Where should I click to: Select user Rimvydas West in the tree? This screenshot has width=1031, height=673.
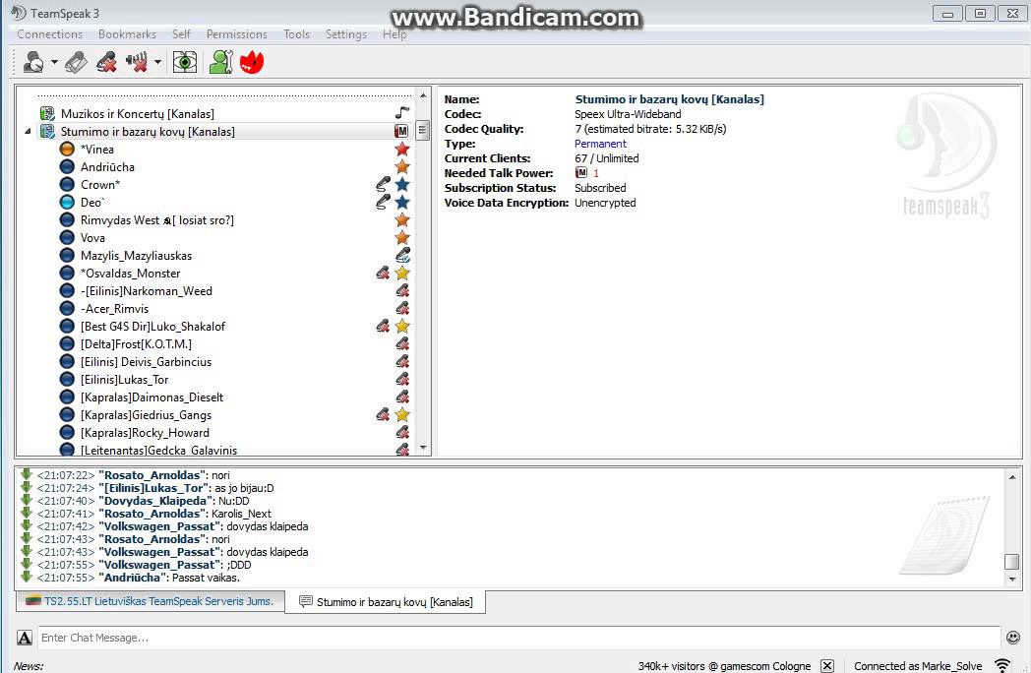coord(157,220)
